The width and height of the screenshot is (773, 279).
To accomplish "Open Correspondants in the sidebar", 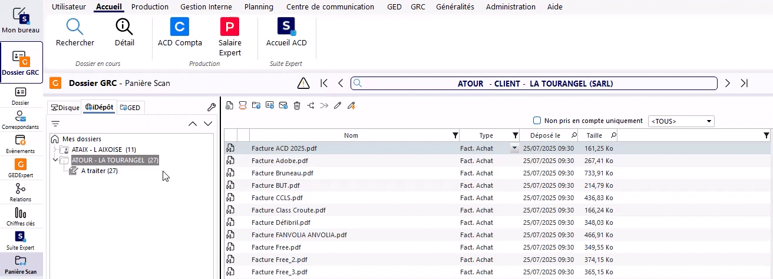I will [21, 120].
